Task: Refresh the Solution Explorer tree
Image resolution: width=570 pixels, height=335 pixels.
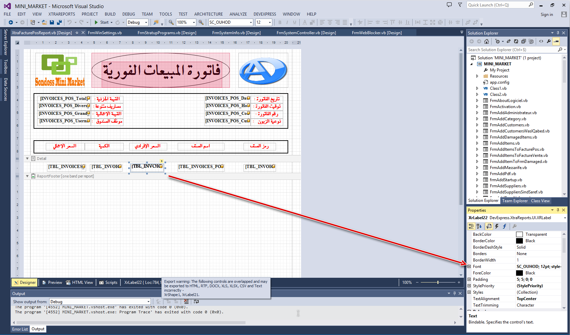Action: pos(516,41)
